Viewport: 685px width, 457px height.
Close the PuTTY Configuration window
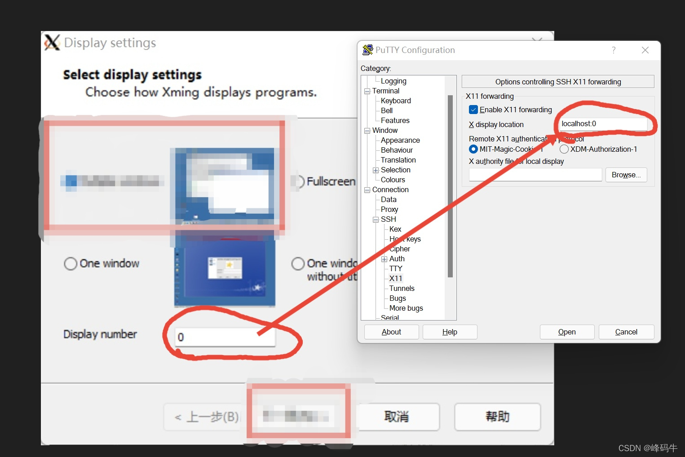(x=645, y=50)
